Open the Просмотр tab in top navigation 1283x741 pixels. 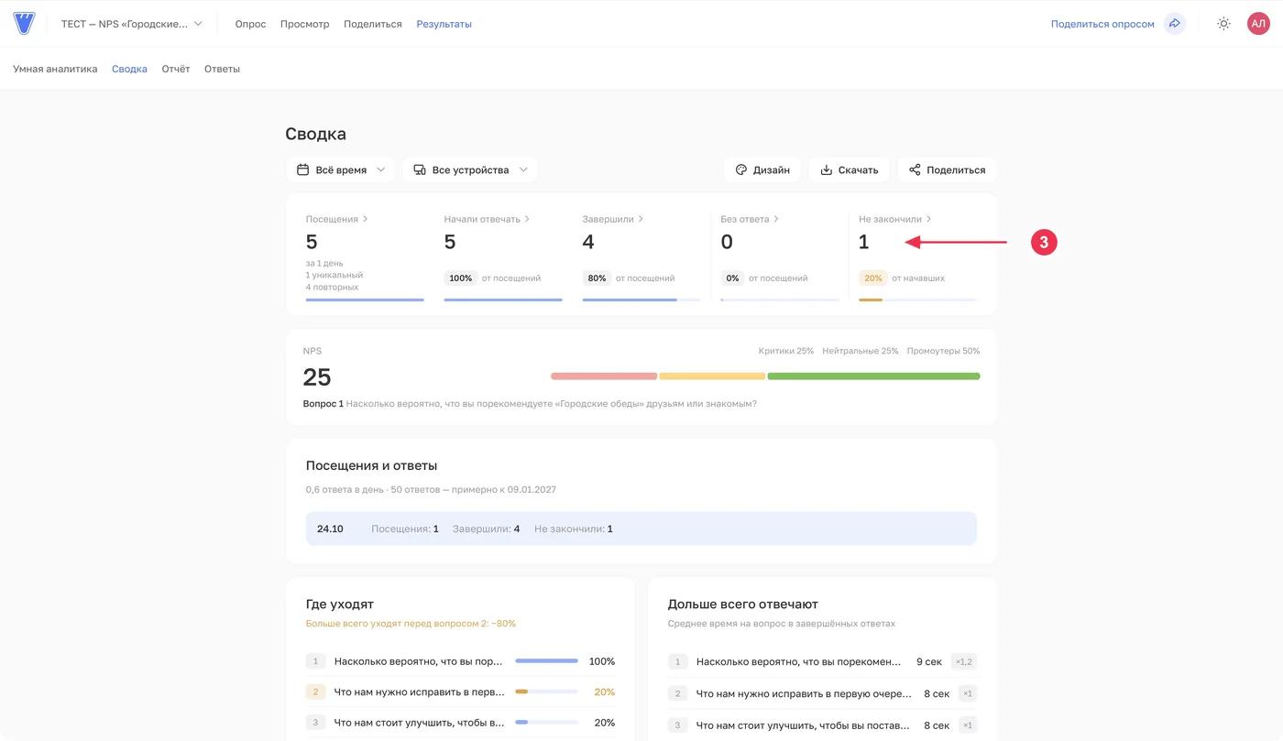click(304, 24)
